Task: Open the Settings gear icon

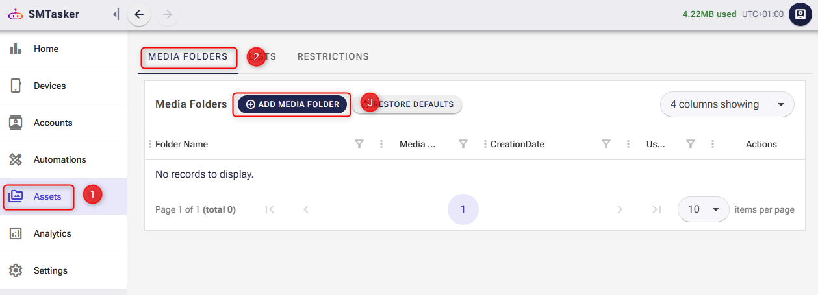Action: [16, 270]
